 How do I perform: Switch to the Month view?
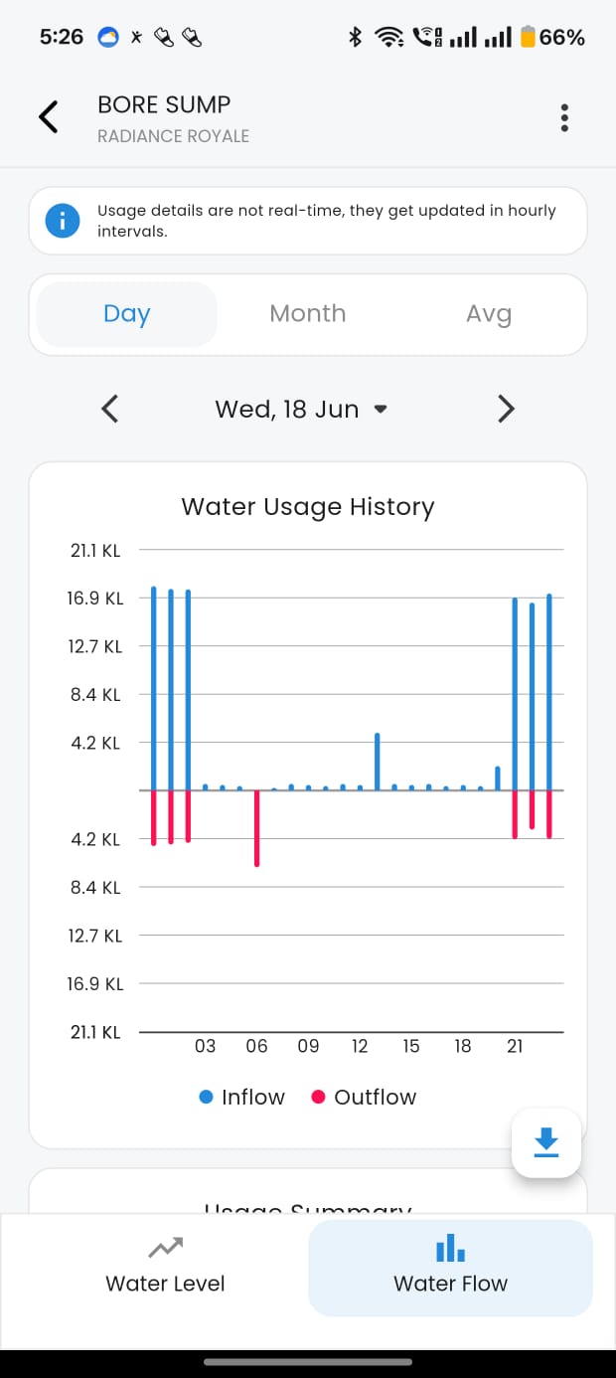(x=308, y=314)
